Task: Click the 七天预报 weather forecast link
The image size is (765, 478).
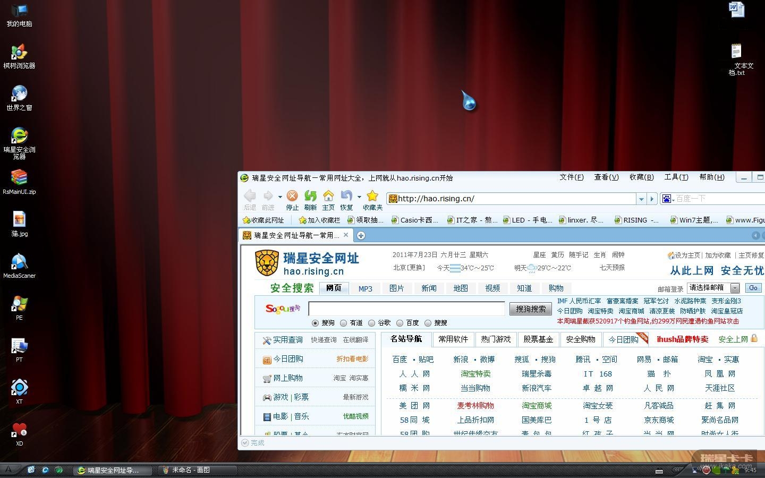Action: point(612,268)
